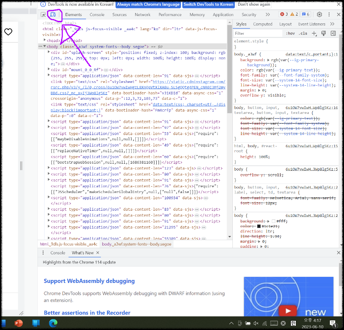Viewport: 344px width, 330px height.
Task: Click Don't show again button
Action: (254, 4)
